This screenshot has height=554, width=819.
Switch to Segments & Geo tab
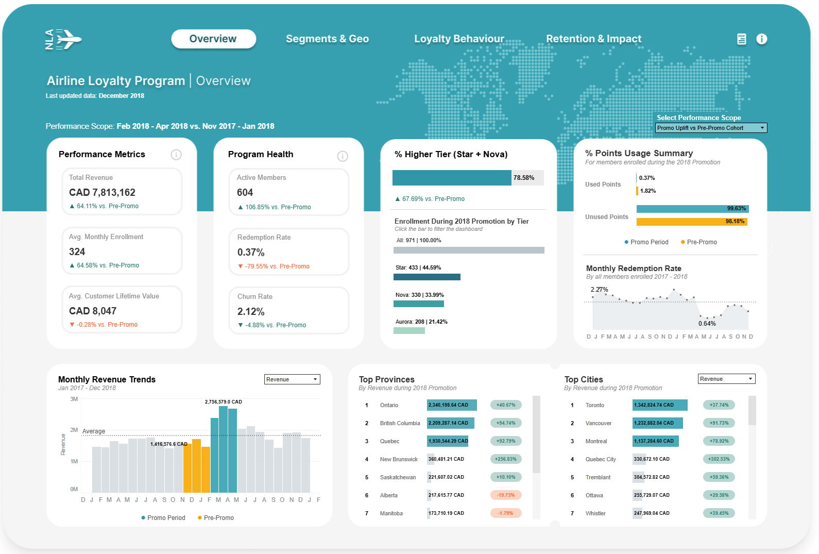coord(327,39)
